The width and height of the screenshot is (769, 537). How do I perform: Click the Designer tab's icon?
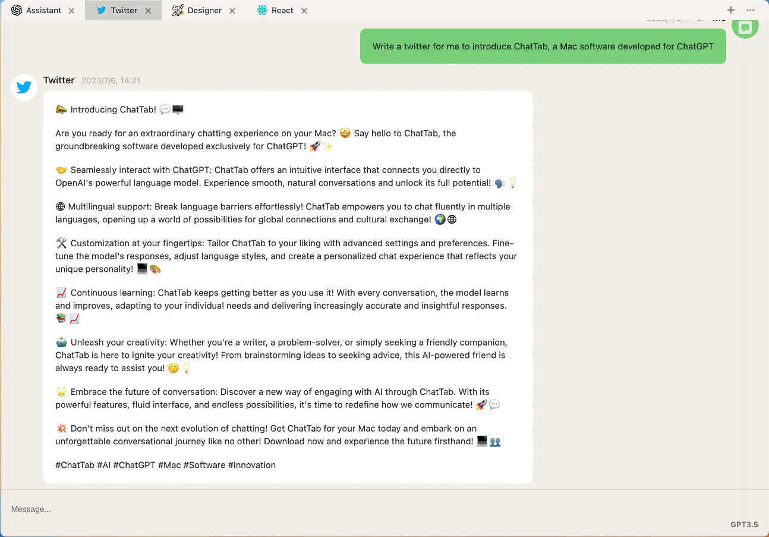coord(178,10)
